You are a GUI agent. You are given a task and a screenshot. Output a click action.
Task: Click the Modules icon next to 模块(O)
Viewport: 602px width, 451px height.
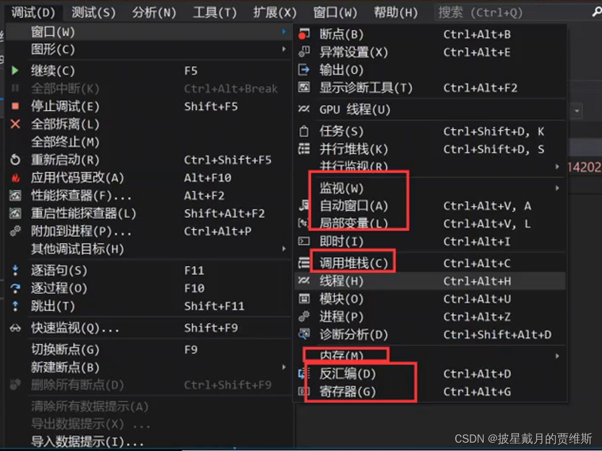pyautogui.click(x=304, y=299)
